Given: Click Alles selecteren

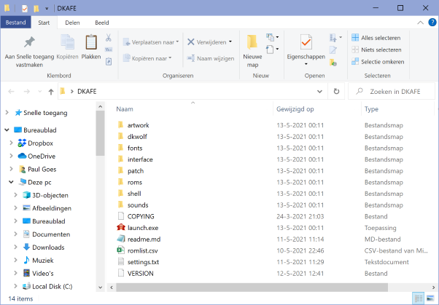Looking at the screenshot, I should tap(376, 37).
